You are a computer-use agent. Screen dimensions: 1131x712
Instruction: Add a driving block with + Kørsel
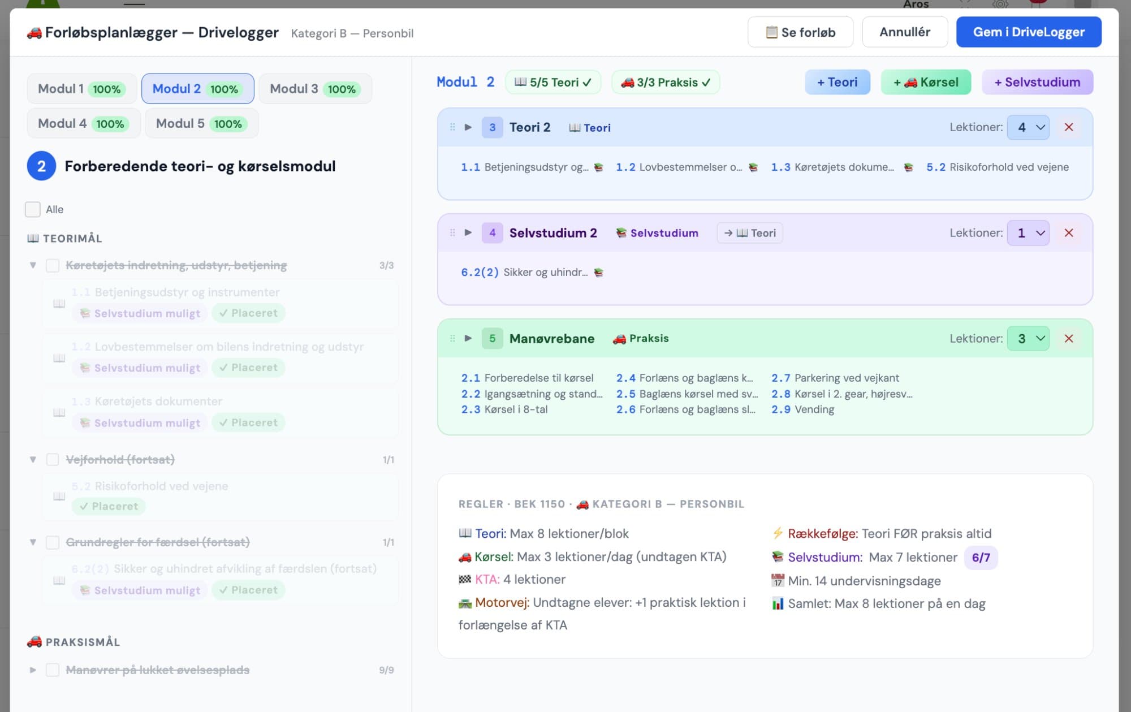click(926, 82)
